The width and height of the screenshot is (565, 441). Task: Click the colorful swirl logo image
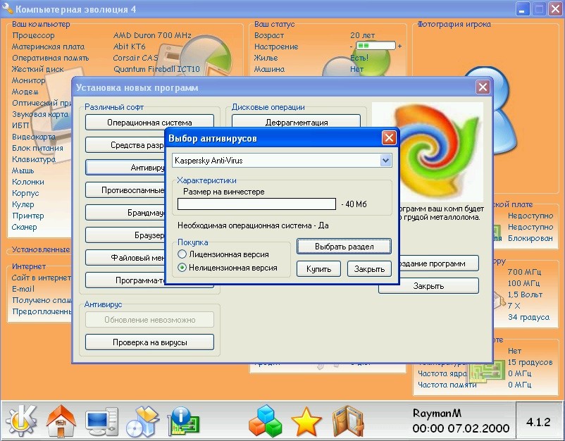[428, 151]
